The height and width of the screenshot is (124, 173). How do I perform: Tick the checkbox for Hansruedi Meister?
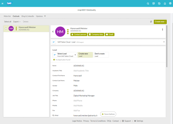[6, 29]
